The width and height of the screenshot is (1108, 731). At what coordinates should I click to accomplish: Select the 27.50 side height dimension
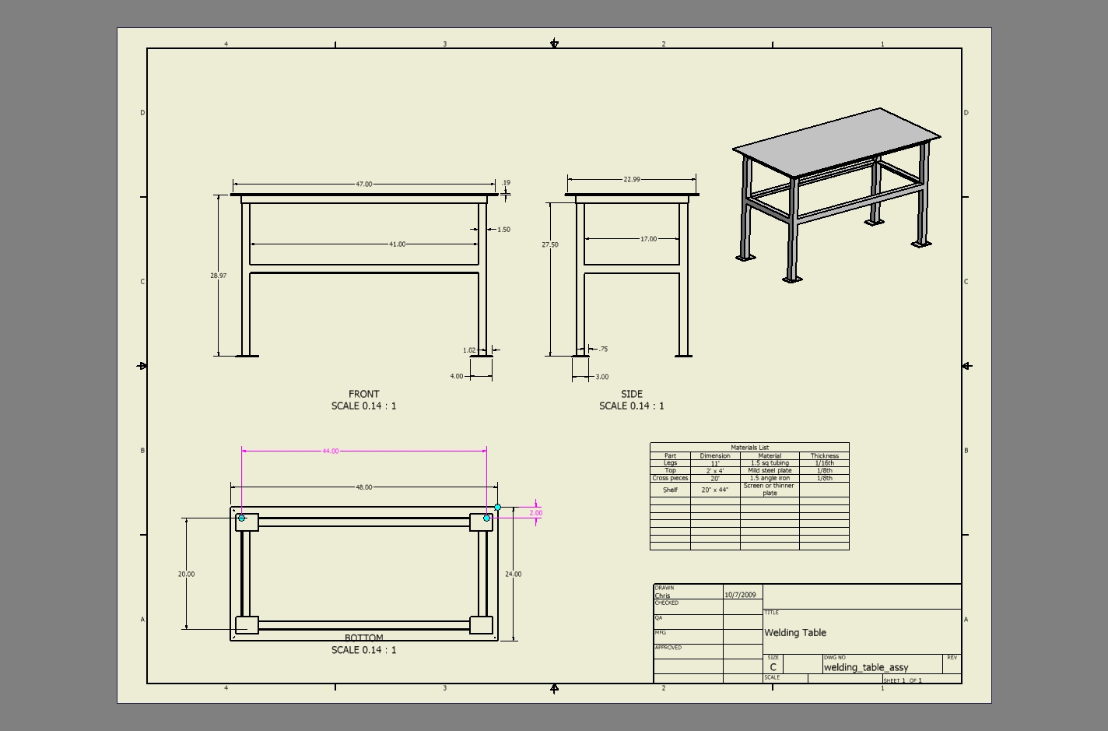[x=549, y=244]
